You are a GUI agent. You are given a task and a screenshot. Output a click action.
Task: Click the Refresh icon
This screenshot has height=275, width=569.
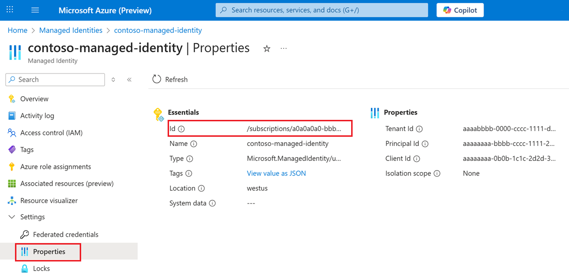[x=156, y=79]
